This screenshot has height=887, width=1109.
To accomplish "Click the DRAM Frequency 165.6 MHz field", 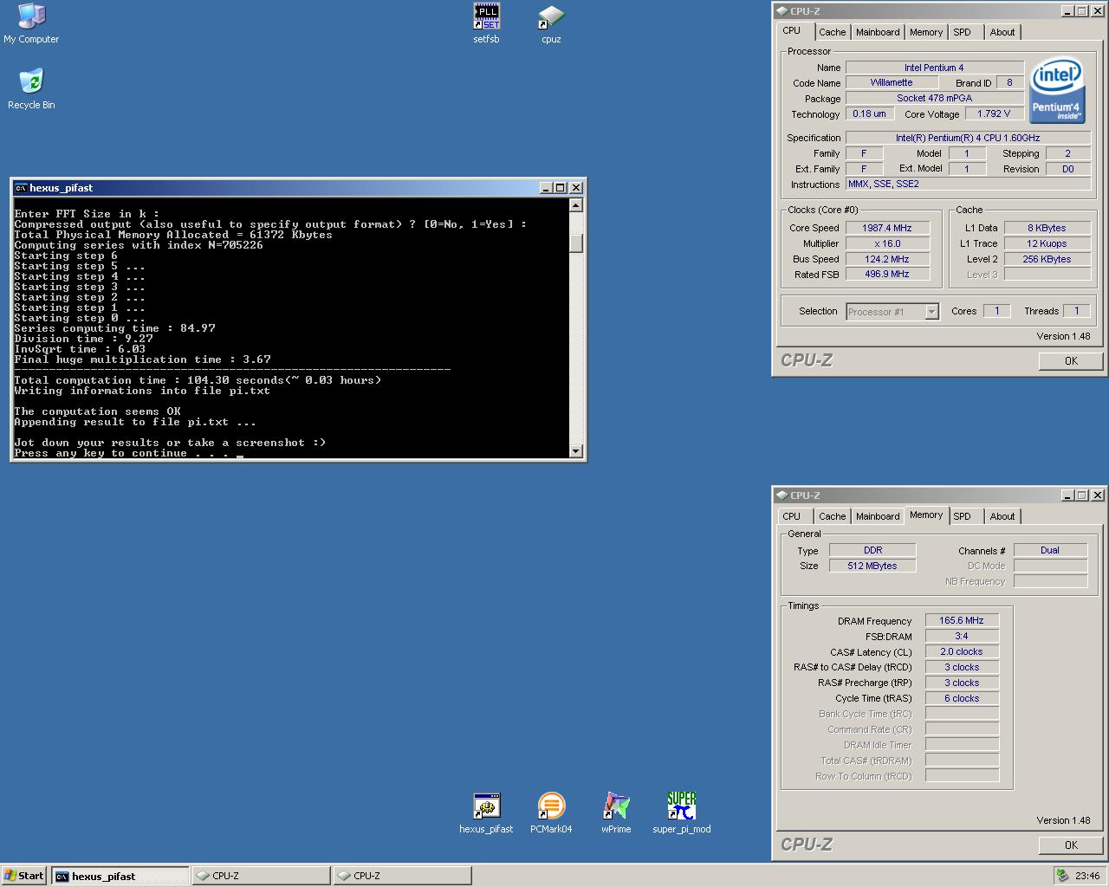I will click(x=962, y=620).
